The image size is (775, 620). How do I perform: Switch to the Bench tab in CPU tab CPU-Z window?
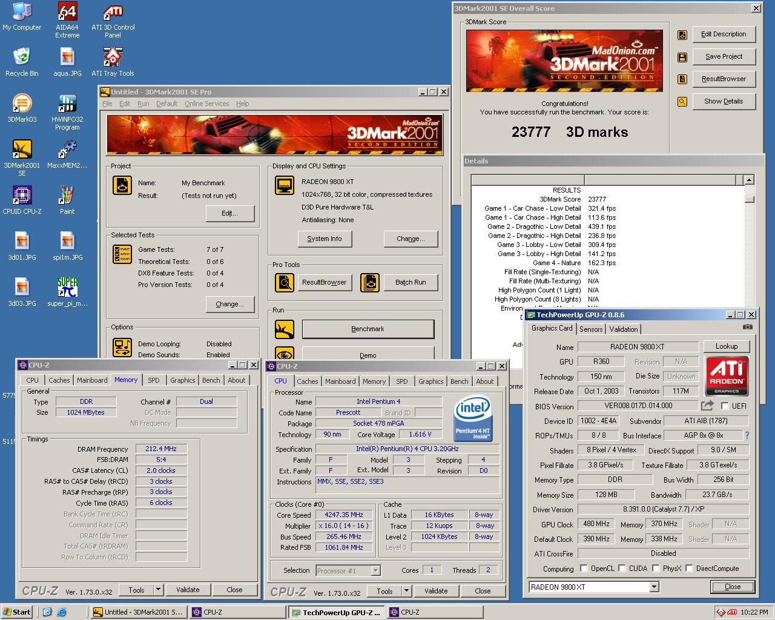pos(459,381)
